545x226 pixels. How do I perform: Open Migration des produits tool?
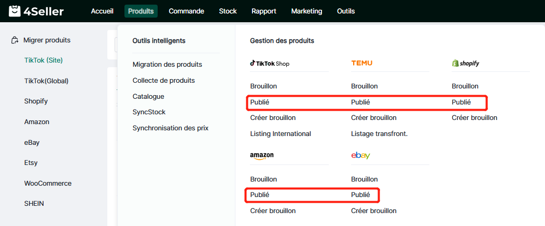167,65
